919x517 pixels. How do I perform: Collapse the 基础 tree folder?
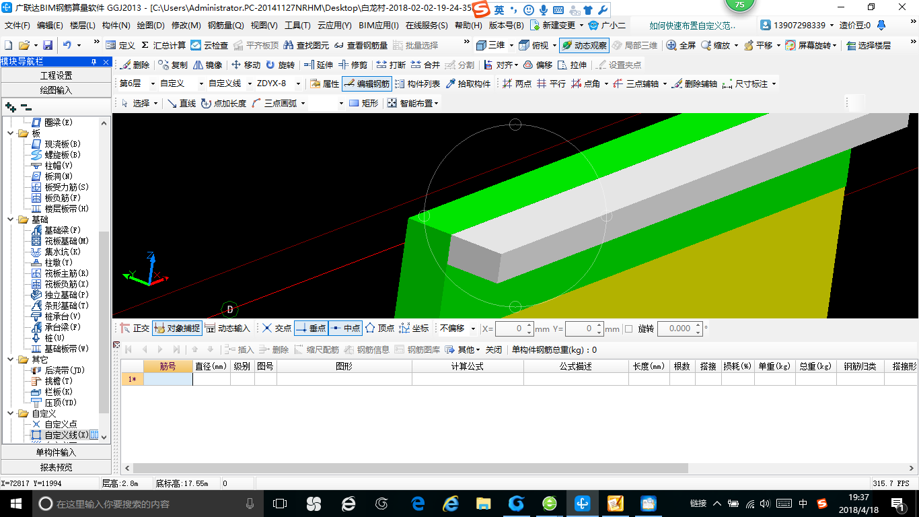[x=11, y=219]
